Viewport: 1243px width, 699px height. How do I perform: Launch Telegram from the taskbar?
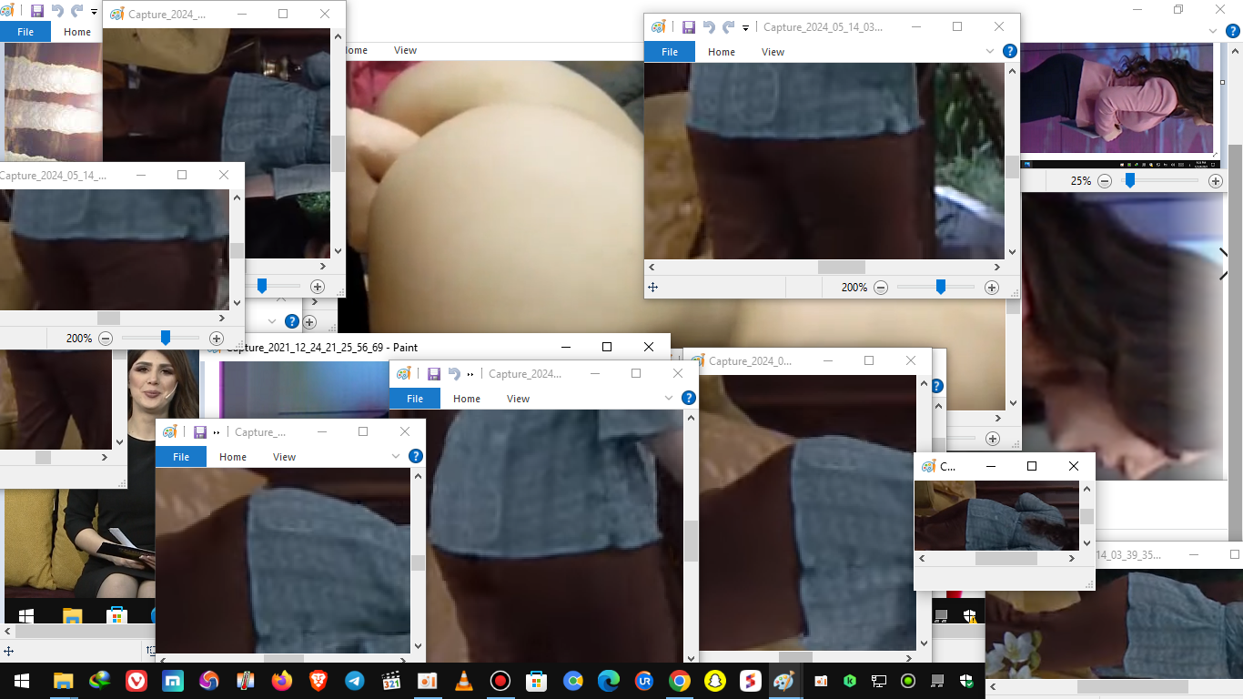(355, 681)
